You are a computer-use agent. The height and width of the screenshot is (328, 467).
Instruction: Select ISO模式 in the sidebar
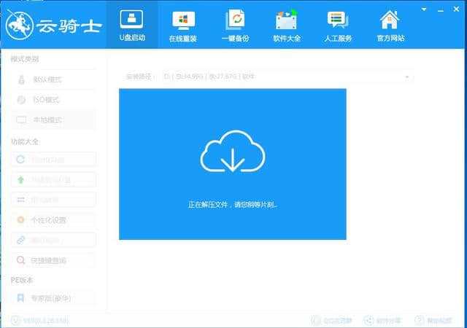point(48,99)
